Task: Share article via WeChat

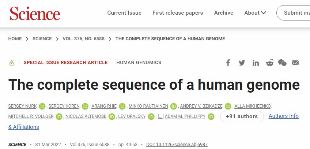Action: point(282,63)
